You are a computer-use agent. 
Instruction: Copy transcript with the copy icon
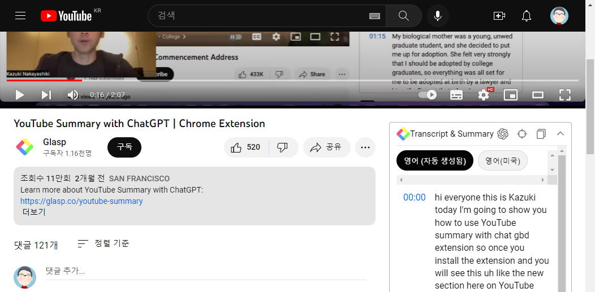(x=541, y=134)
